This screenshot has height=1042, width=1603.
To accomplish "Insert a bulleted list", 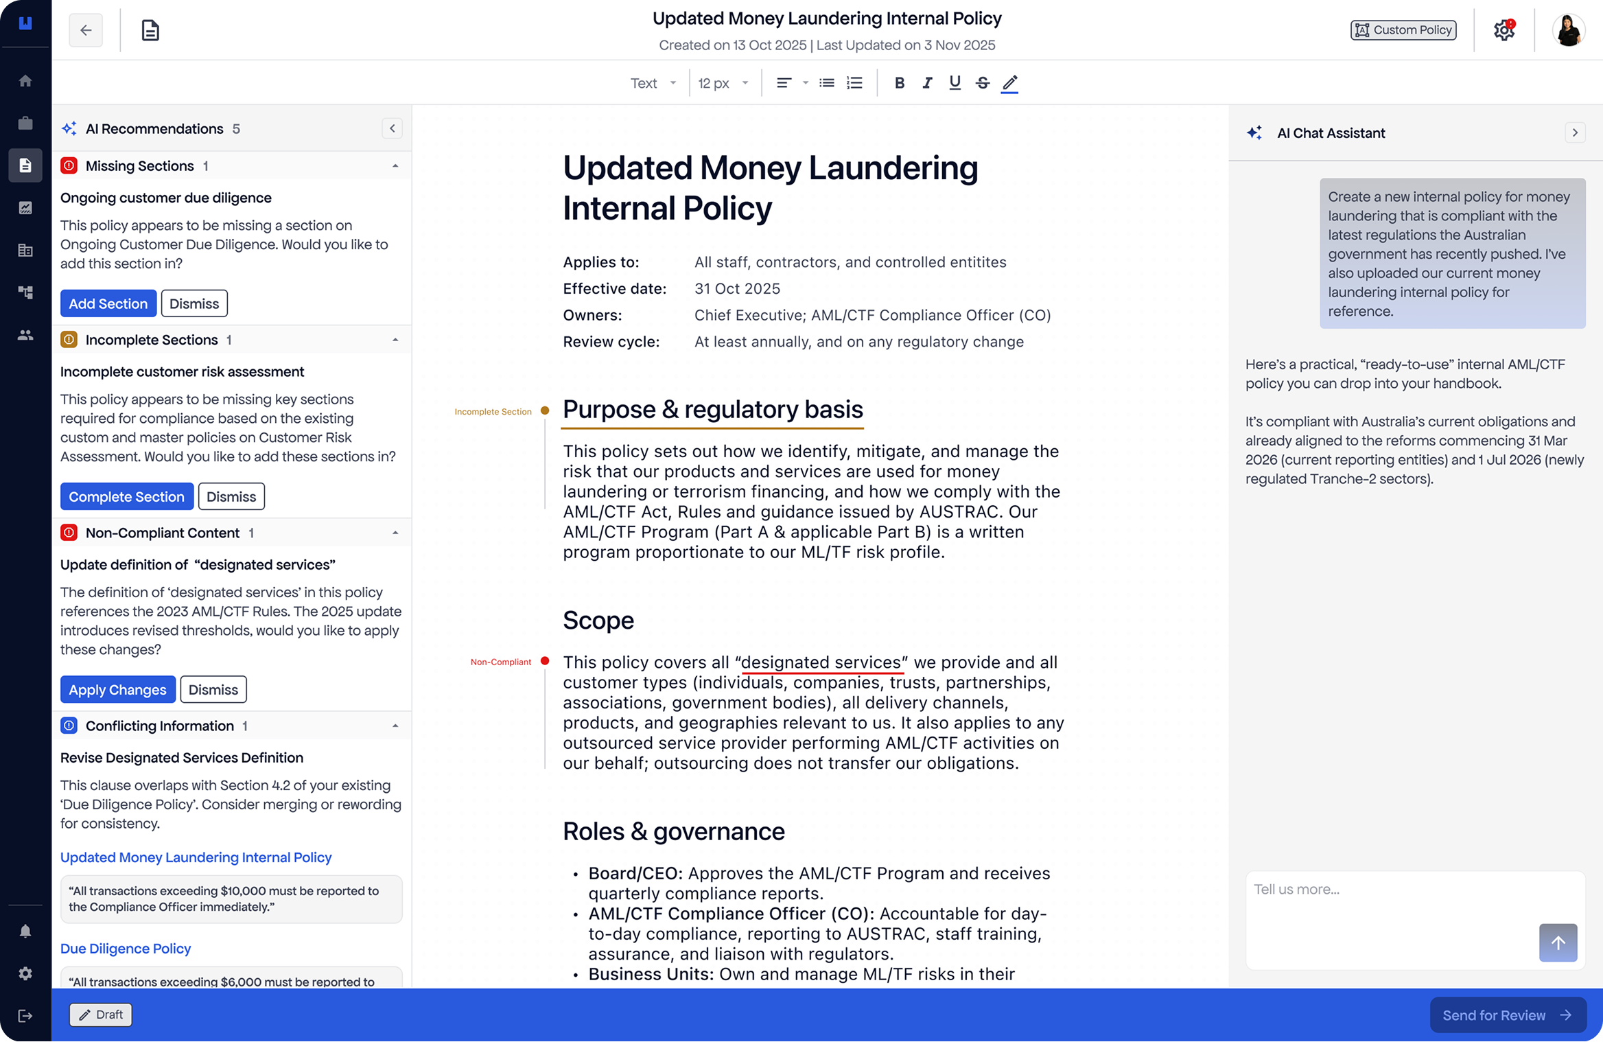I will [x=827, y=83].
